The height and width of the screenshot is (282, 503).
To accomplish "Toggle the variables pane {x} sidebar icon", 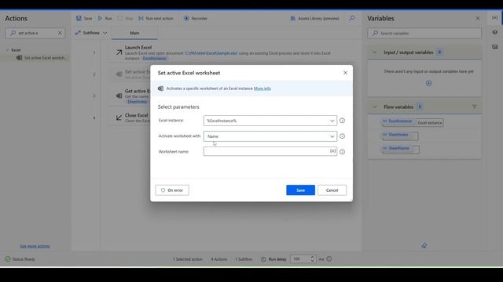I will [x=495, y=17].
